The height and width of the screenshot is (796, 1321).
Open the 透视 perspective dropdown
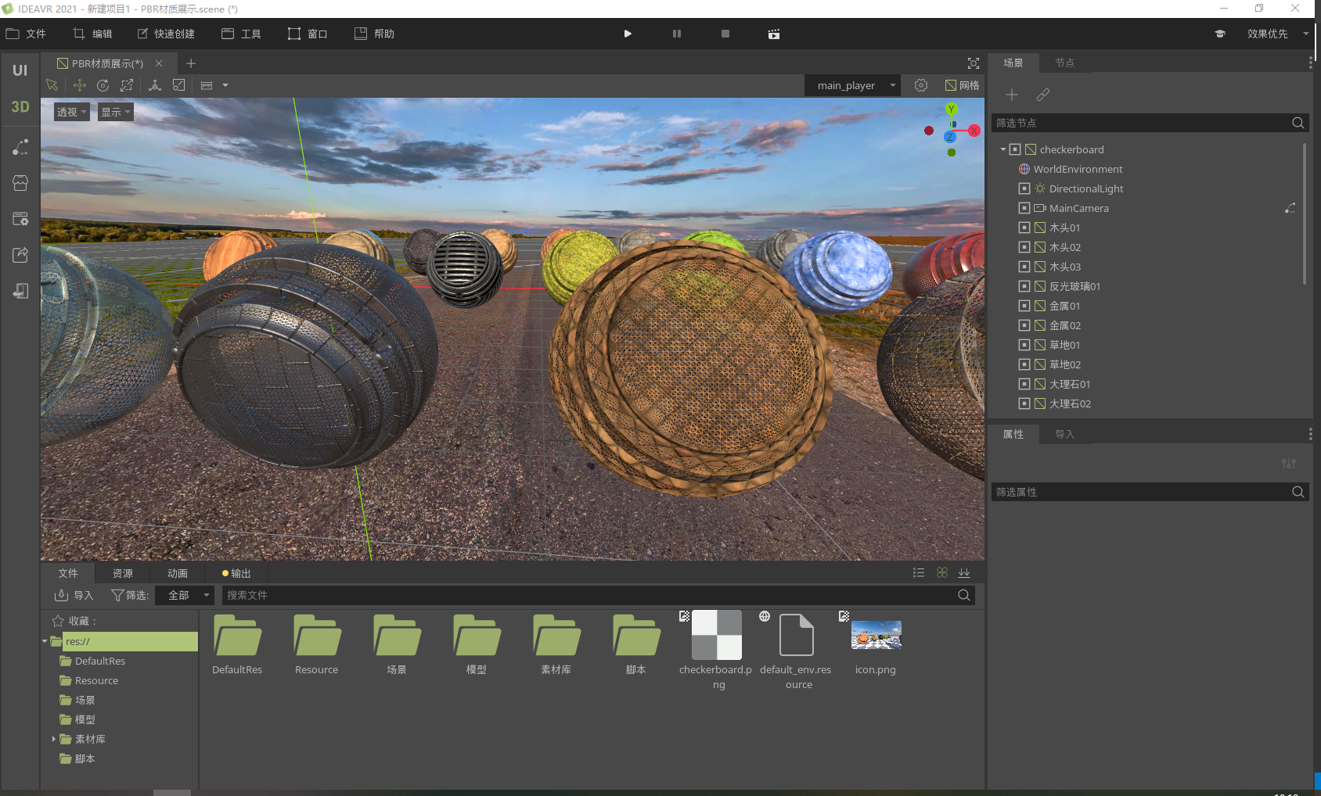click(71, 112)
